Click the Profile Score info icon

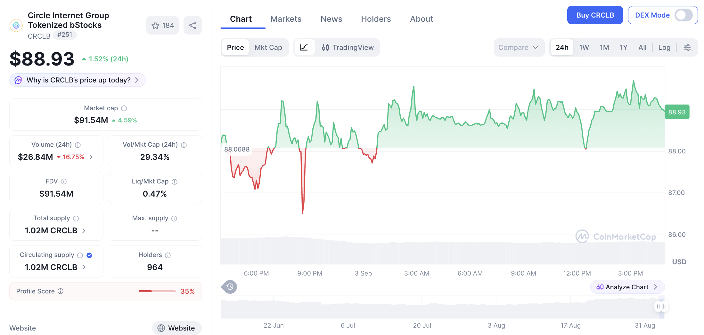pos(61,291)
